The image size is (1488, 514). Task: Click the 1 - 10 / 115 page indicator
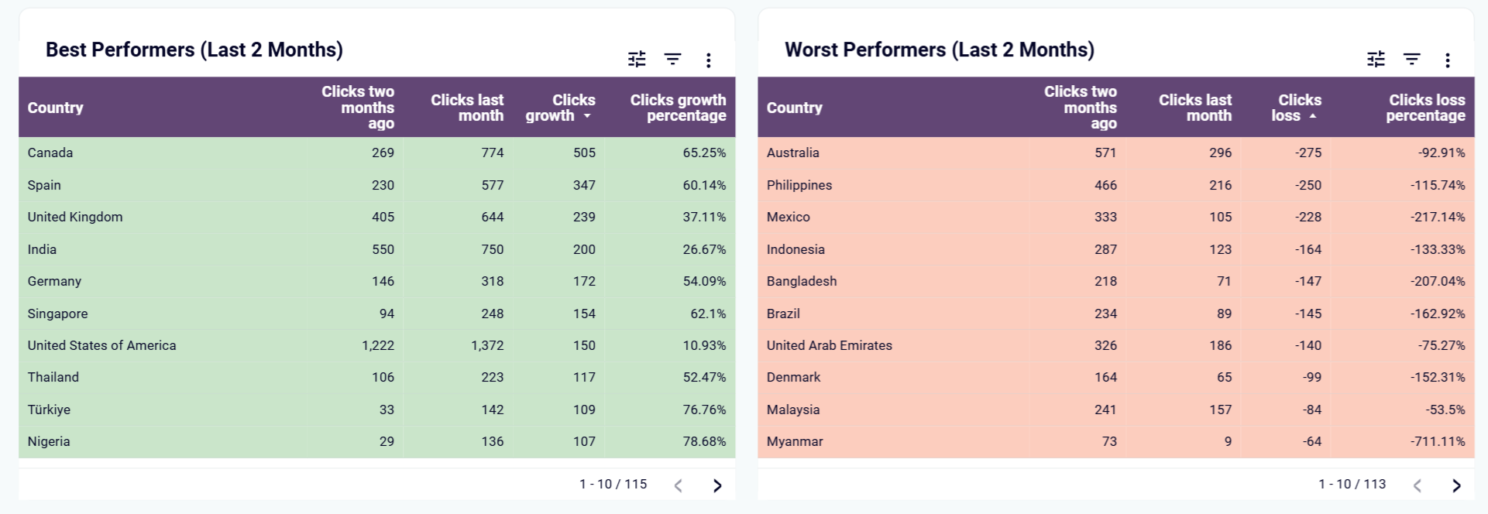613,484
